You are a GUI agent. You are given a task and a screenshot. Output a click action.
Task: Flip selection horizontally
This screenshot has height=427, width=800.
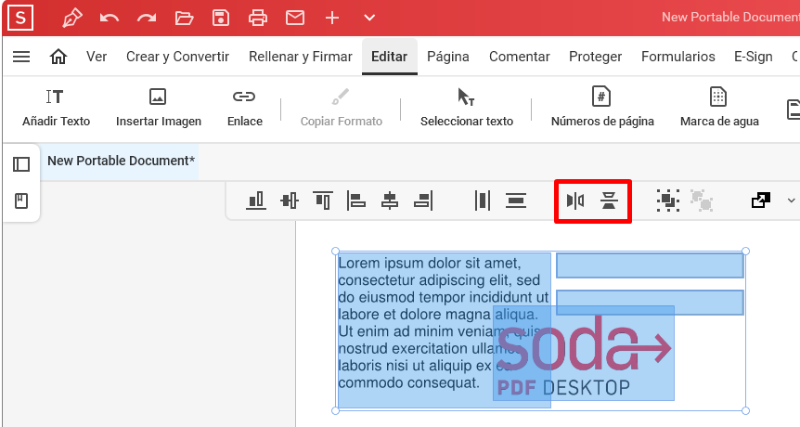(575, 201)
